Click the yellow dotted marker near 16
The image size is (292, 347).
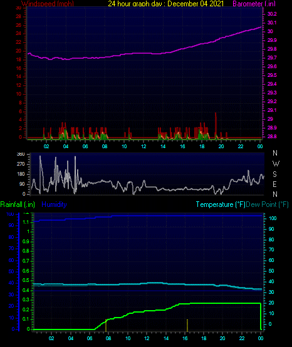(x=187, y=325)
